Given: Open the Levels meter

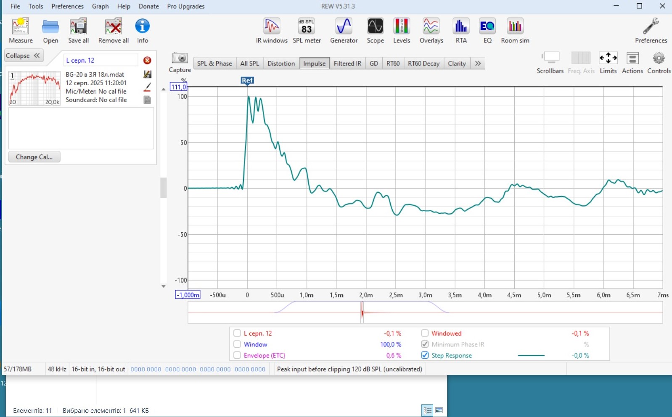Looking at the screenshot, I should pos(402,31).
